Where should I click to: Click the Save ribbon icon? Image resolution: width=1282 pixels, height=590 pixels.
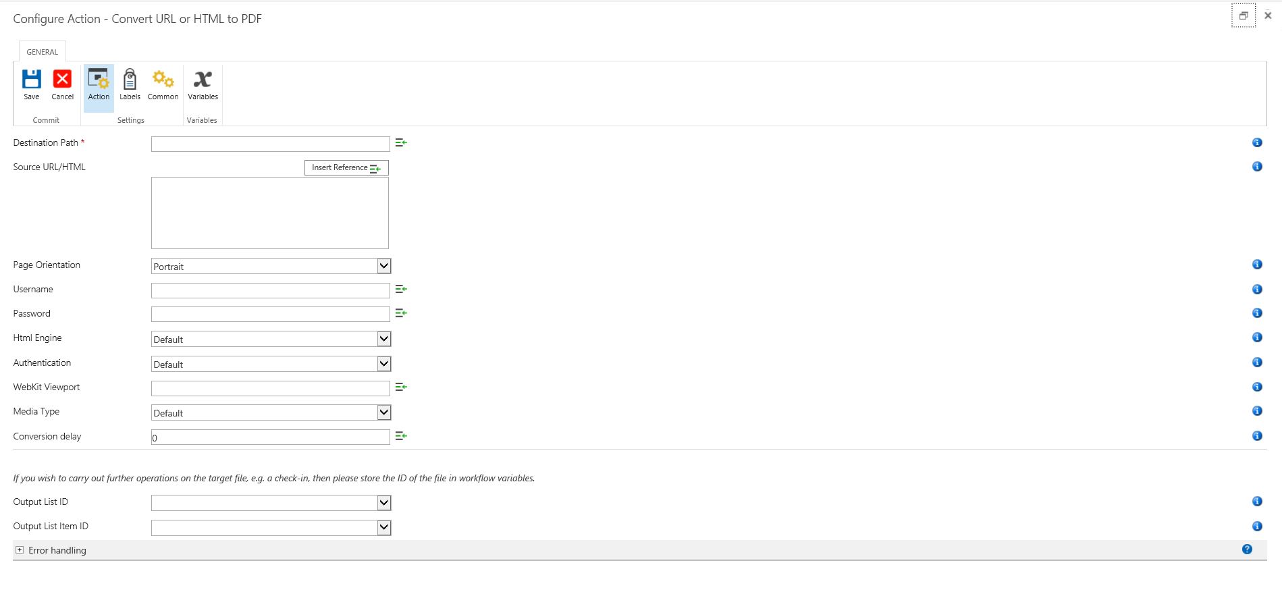31,80
